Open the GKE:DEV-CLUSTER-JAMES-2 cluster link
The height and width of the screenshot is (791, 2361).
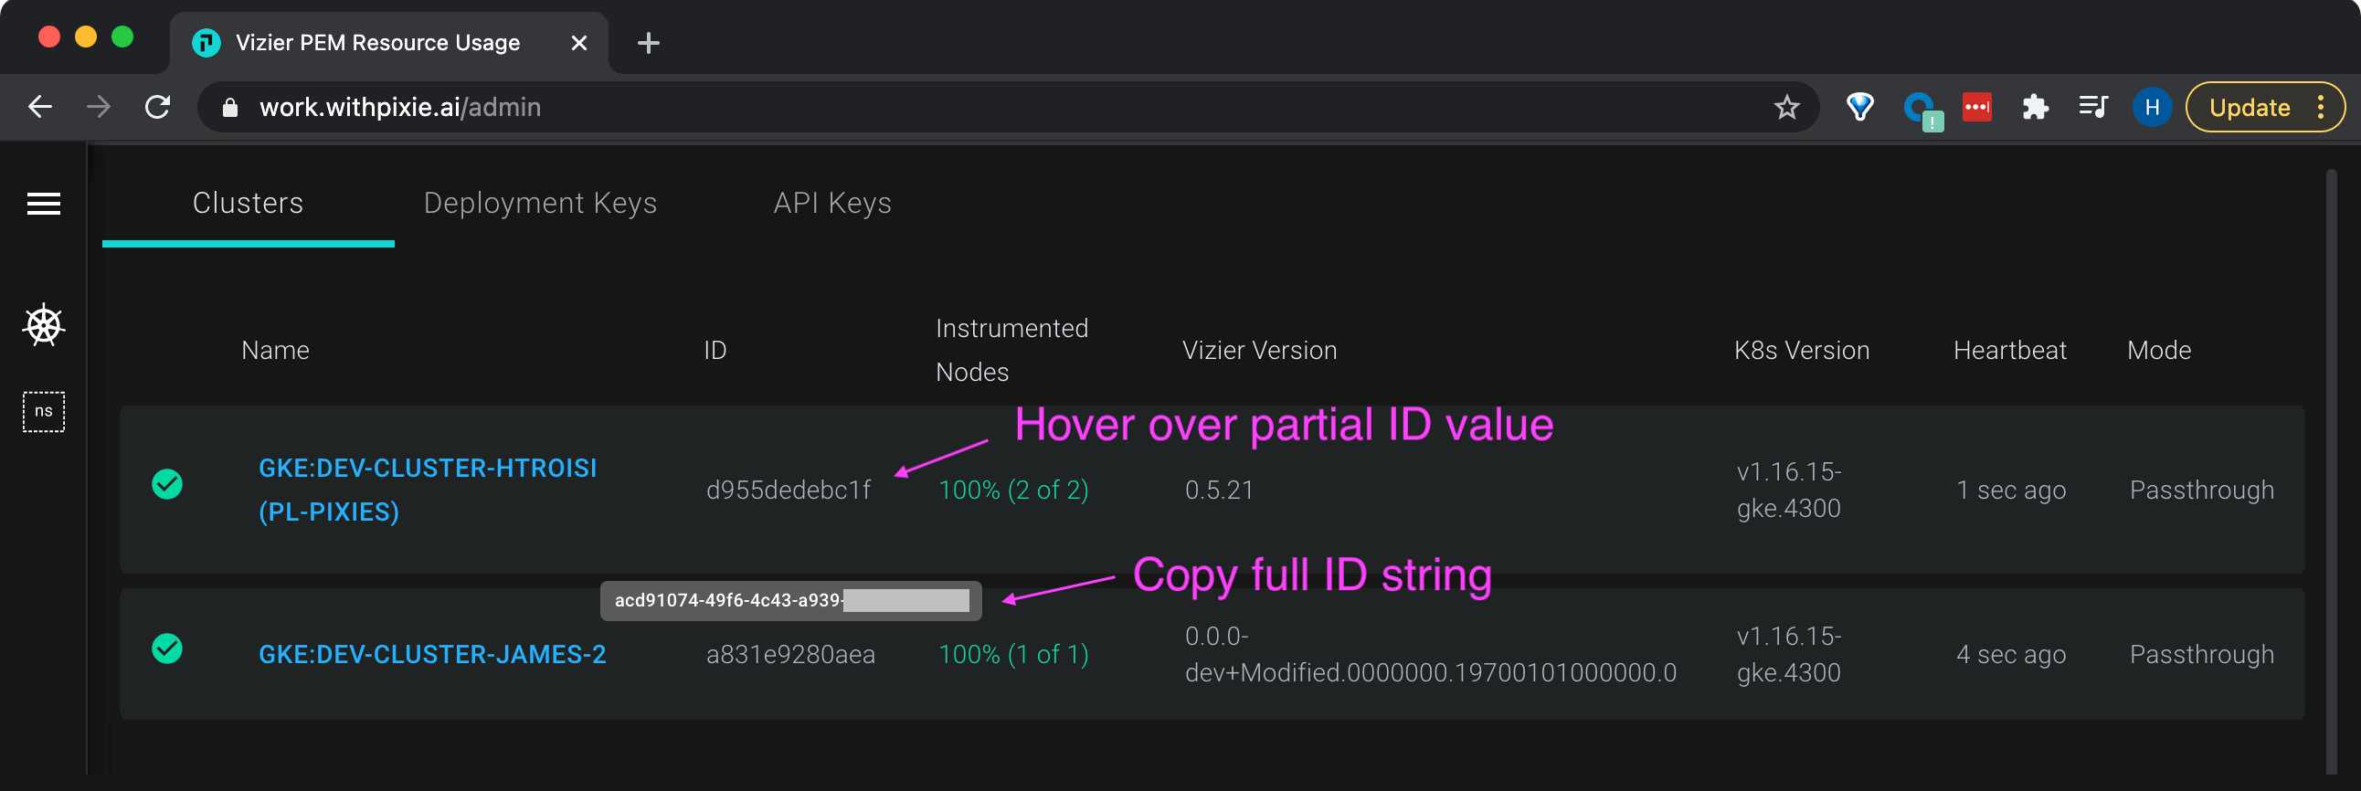431,654
